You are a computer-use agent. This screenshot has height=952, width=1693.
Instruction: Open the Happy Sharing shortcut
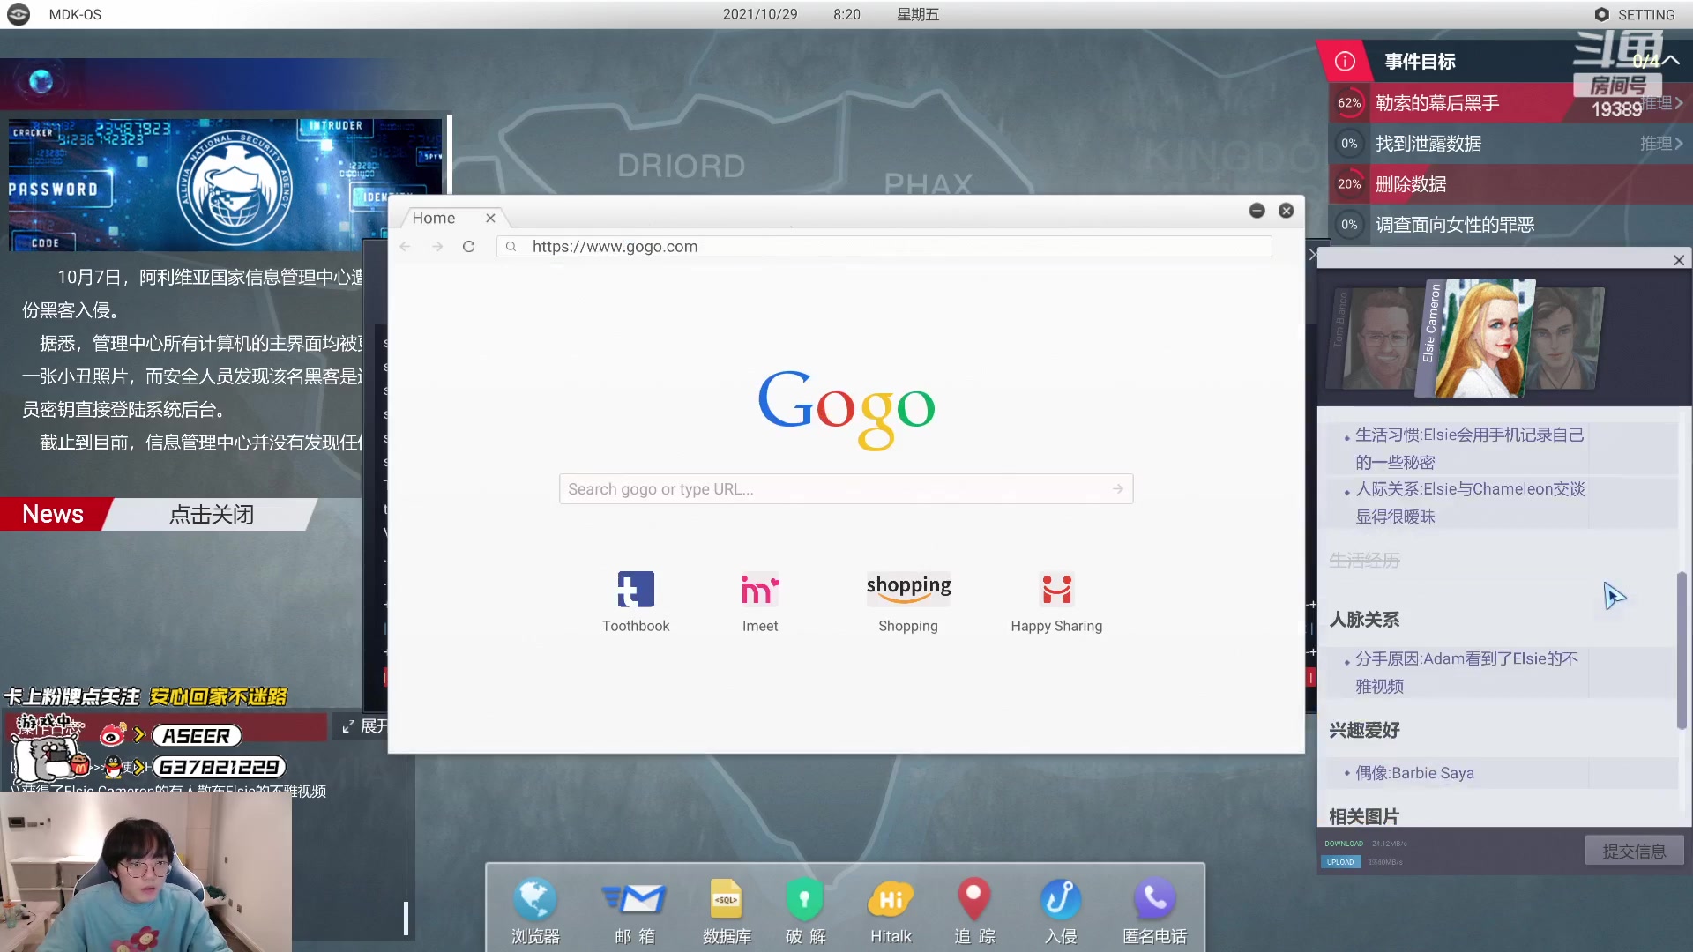(1055, 591)
